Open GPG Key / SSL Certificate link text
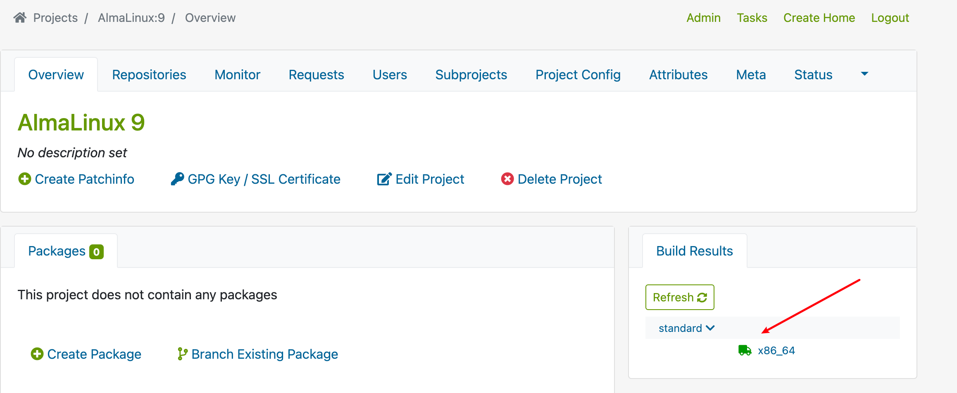The width and height of the screenshot is (957, 393). 264,179
